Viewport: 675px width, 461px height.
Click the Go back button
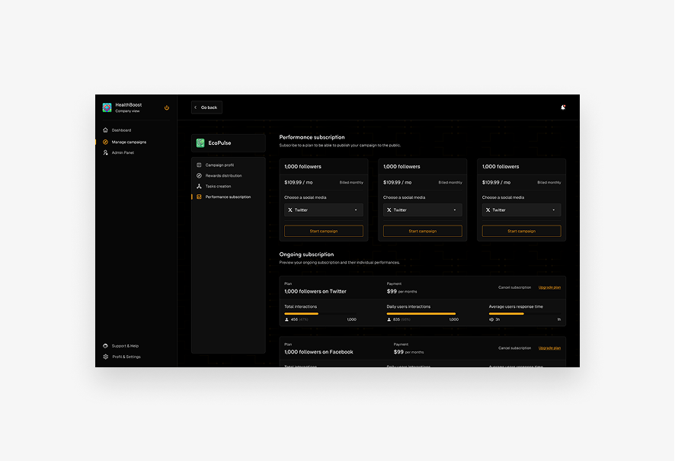pos(206,107)
